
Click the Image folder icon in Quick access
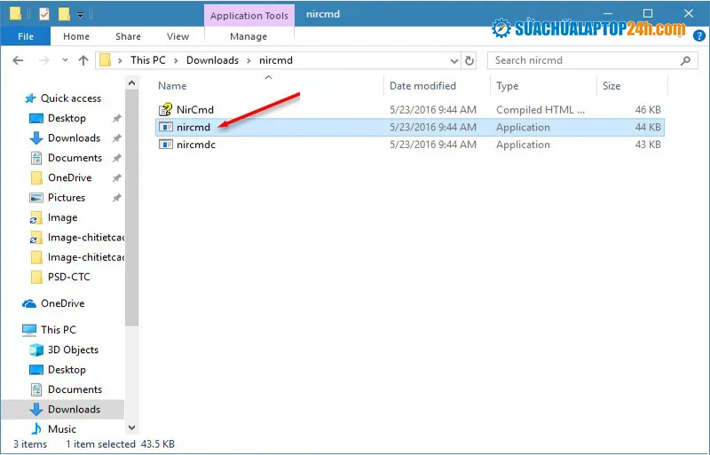click(36, 218)
